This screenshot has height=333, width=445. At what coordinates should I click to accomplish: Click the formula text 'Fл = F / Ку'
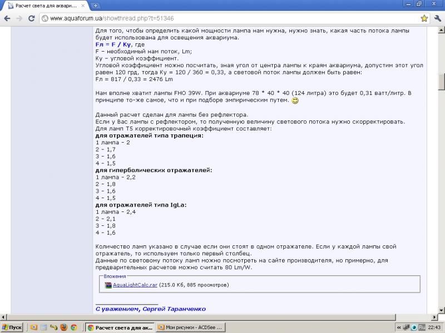click(x=113, y=44)
